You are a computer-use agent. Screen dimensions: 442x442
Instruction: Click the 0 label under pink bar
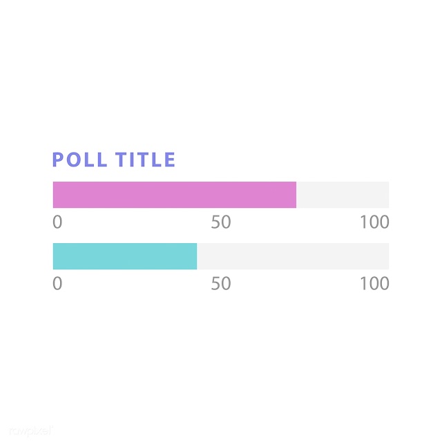pos(57,222)
